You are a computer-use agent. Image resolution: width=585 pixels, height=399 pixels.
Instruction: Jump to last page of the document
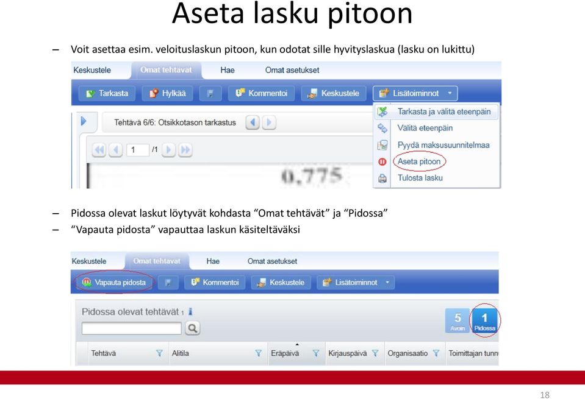tap(185, 150)
